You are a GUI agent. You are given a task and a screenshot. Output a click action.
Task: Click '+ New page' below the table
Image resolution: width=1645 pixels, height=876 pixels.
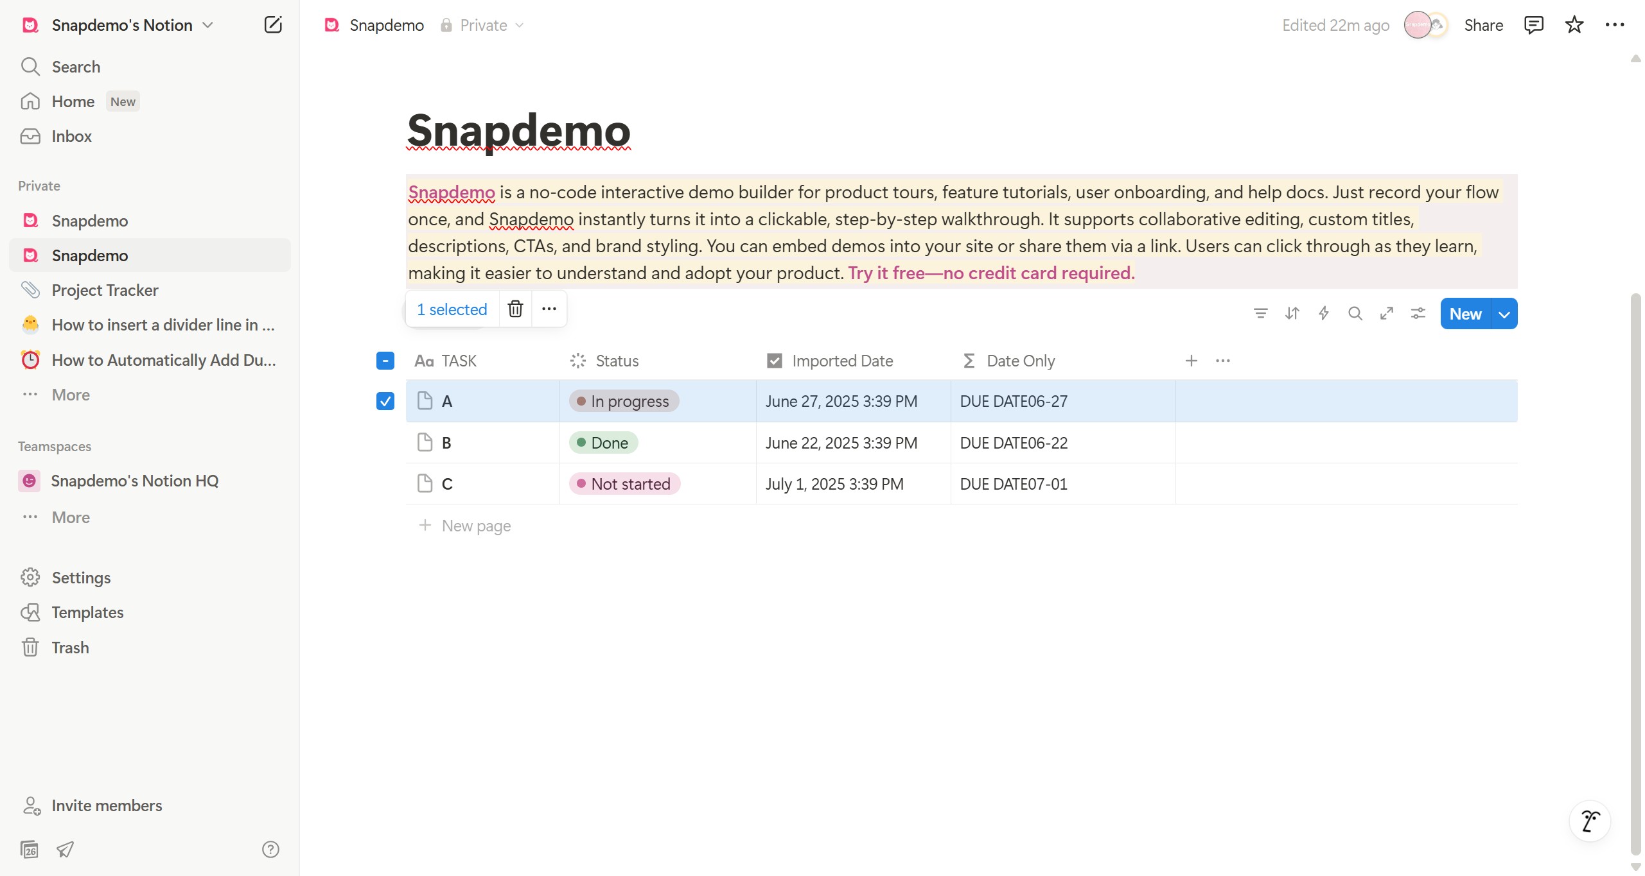click(464, 526)
